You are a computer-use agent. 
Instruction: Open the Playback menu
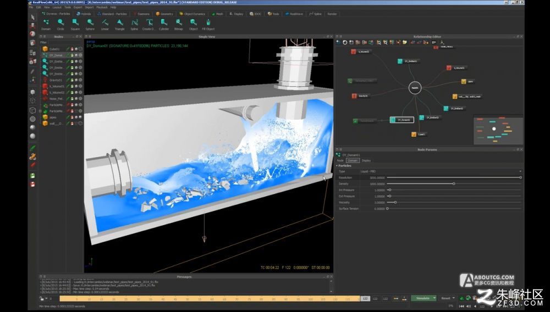[x=102, y=7]
